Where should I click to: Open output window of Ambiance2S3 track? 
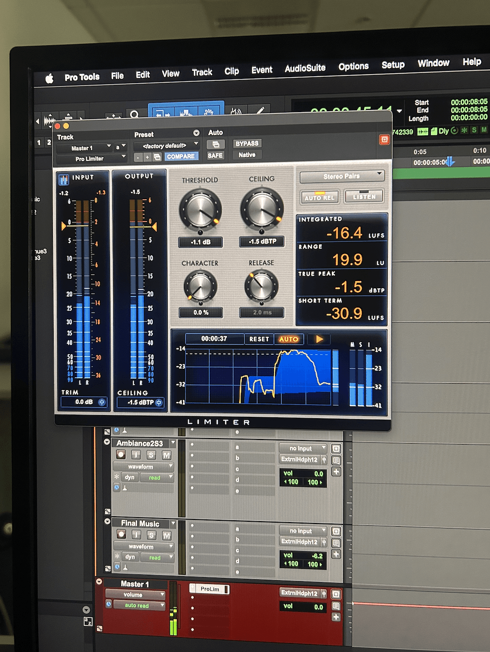[336, 449]
